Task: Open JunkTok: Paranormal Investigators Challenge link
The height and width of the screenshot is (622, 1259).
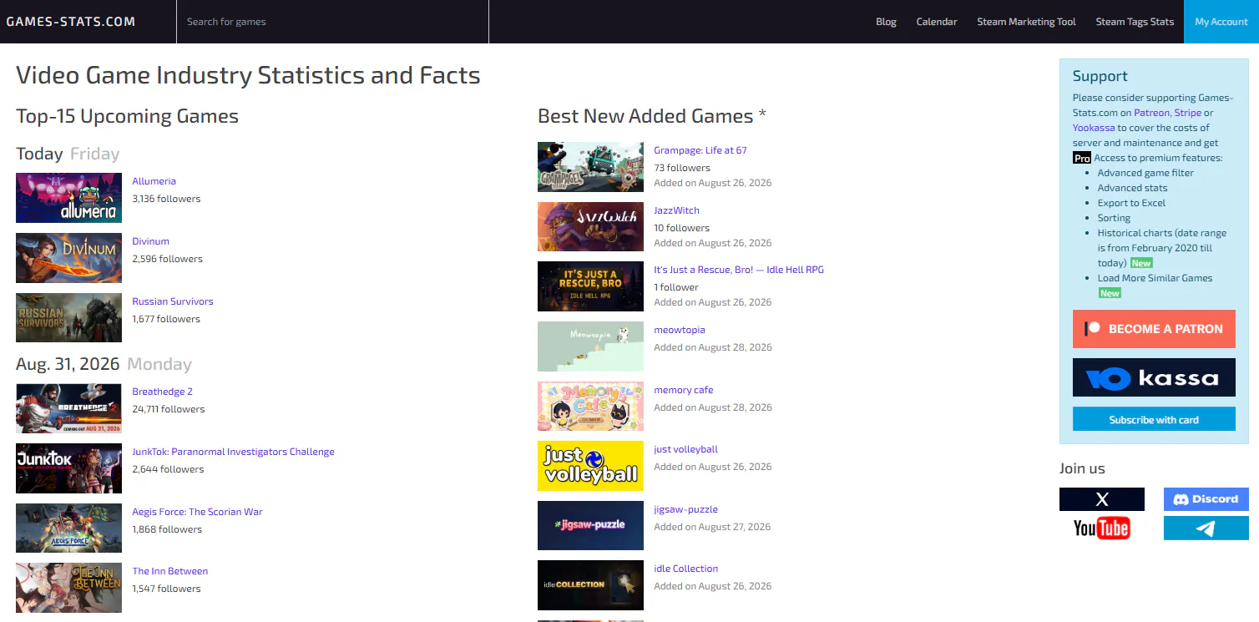Action: (233, 452)
